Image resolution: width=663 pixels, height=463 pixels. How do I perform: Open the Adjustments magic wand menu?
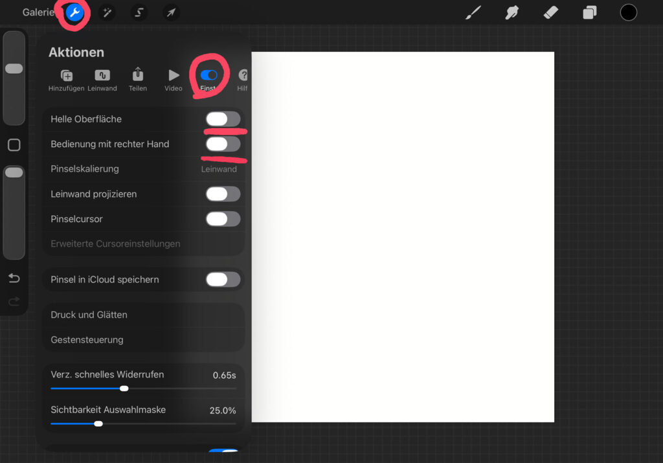[x=107, y=13]
